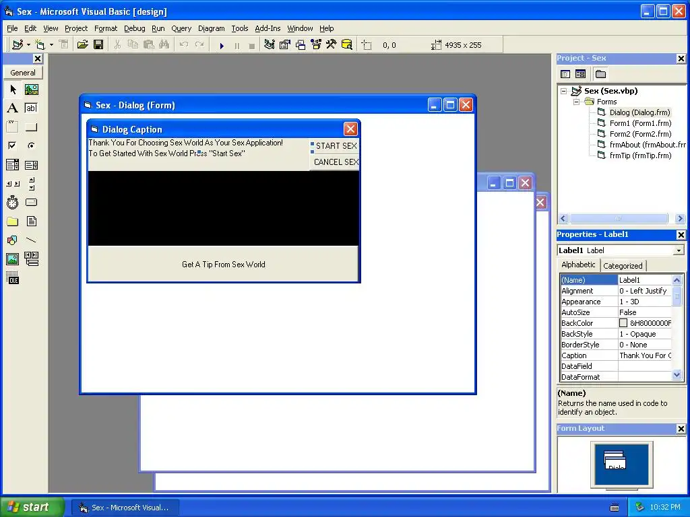Image resolution: width=690 pixels, height=517 pixels.
Task: Select the Shape control tool
Action: pos(13,240)
